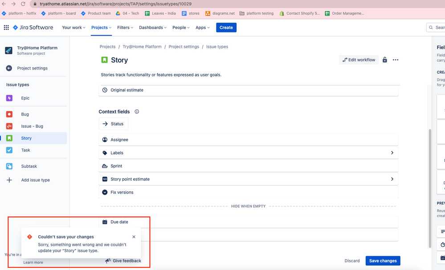Select the Subtask icon
This screenshot has height=270, width=445.
click(9, 166)
